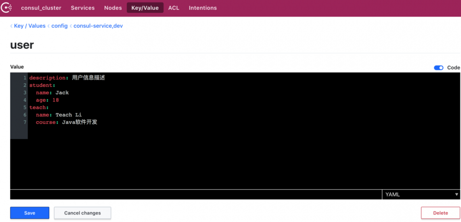
Task: Open the YAML syntax dropdown
Action: [x=421, y=194]
